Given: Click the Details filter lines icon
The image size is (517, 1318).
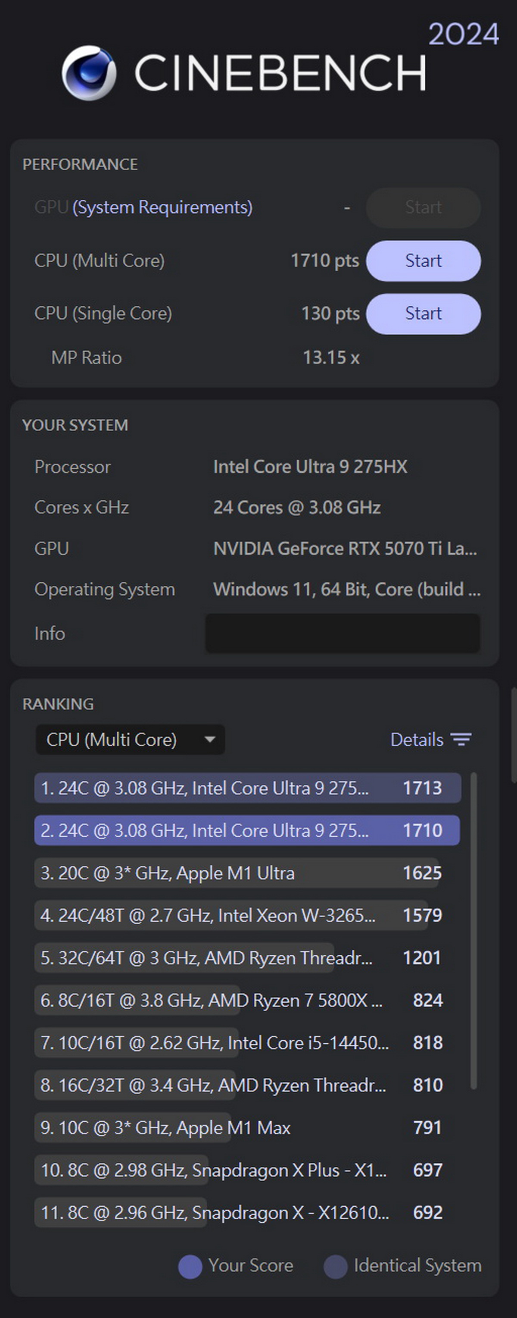Looking at the screenshot, I should [x=461, y=739].
